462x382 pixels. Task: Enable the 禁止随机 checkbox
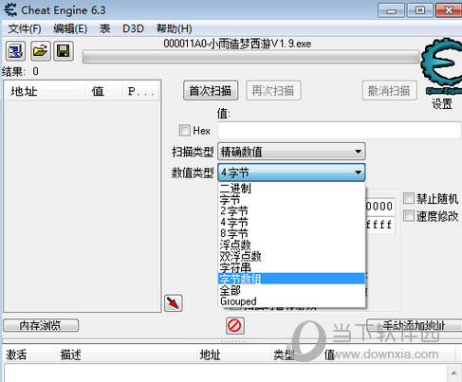(x=409, y=198)
